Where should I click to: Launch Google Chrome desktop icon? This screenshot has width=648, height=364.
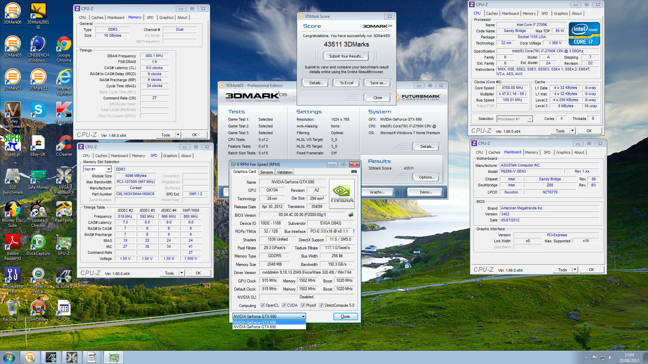pyautogui.click(x=64, y=49)
